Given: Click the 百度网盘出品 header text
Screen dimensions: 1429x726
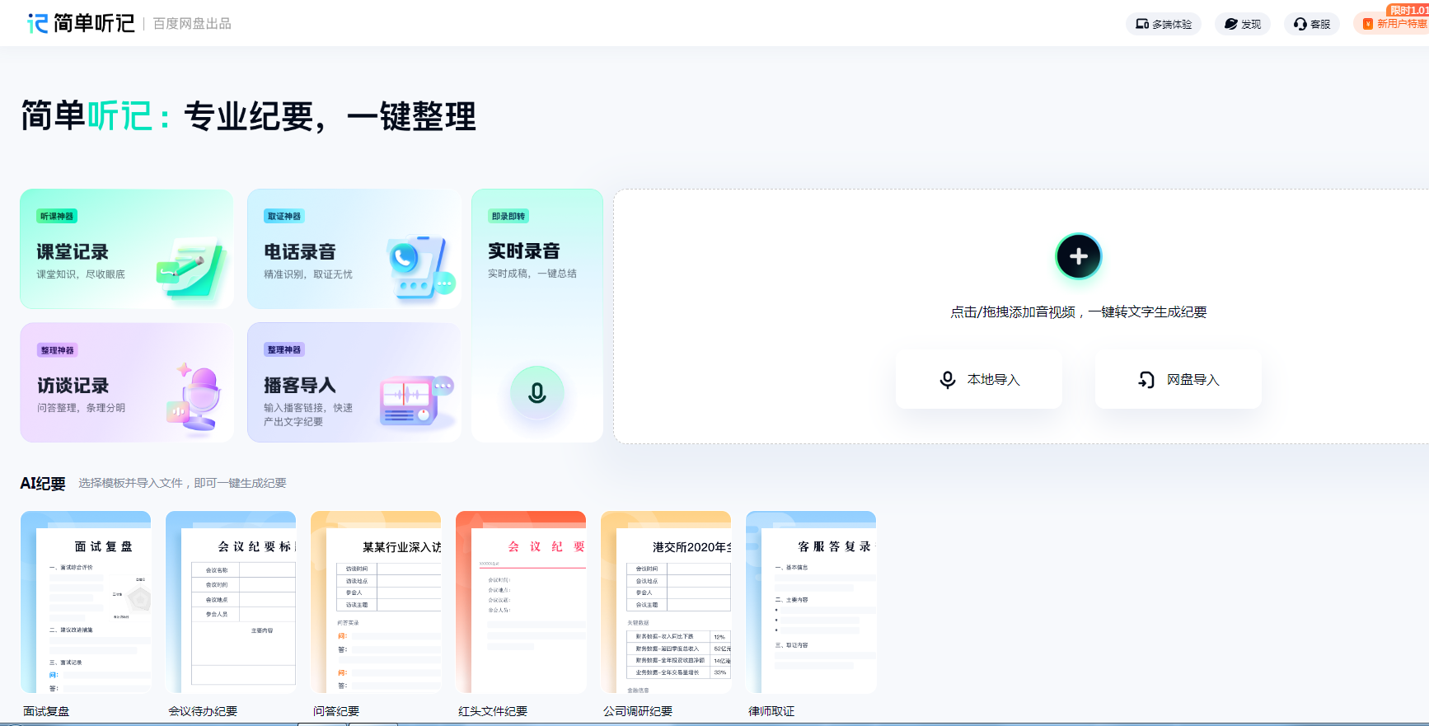Looking at the screenshot, I should (192, 24).
